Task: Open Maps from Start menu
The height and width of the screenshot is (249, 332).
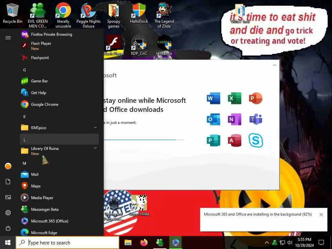Action: (x=59, y=186)
